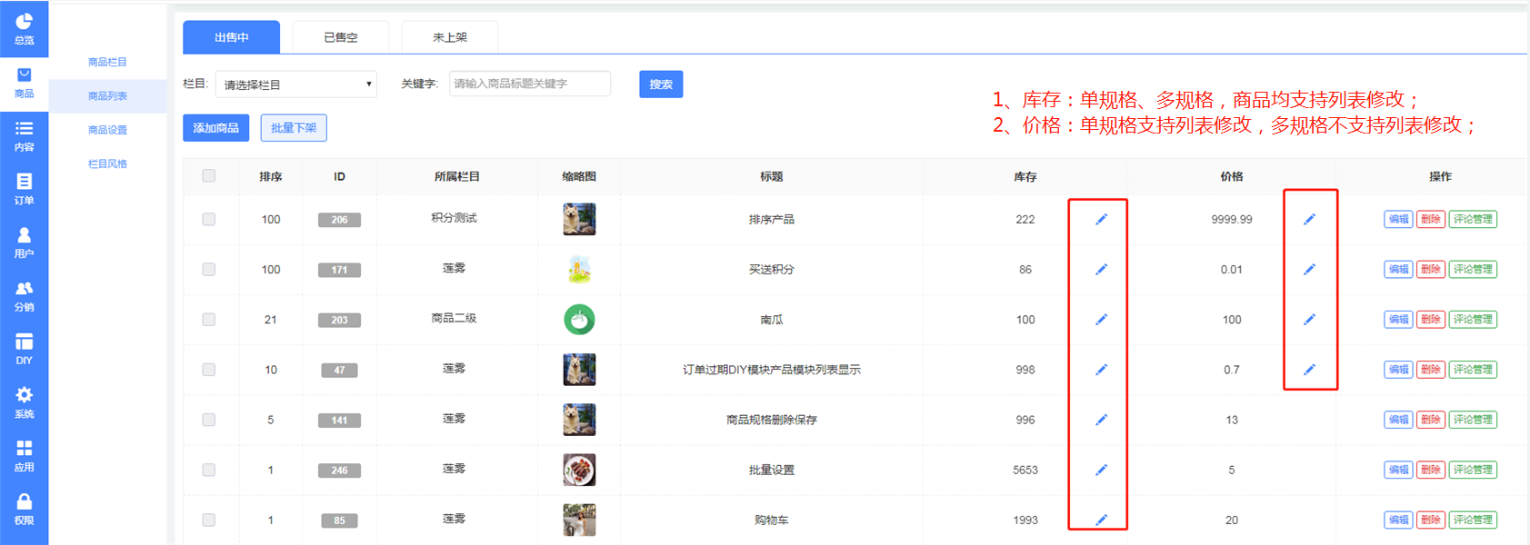Open thumbnail image of 购物车

click(579, 520)
